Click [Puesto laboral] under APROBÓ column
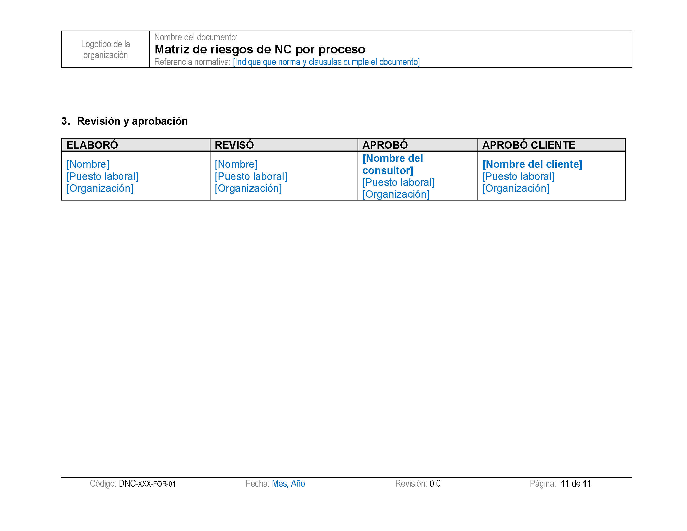 tap(398, 182)
